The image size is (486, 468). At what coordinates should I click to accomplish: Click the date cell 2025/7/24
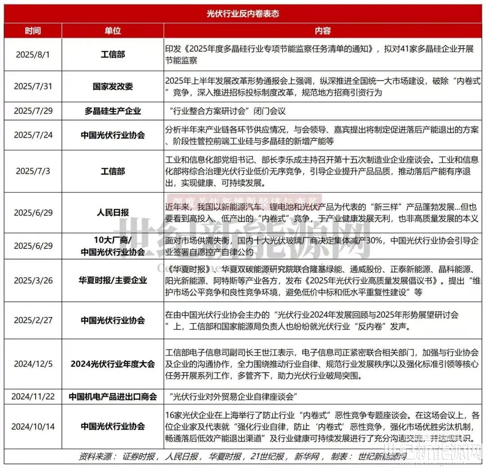point(33,135)
